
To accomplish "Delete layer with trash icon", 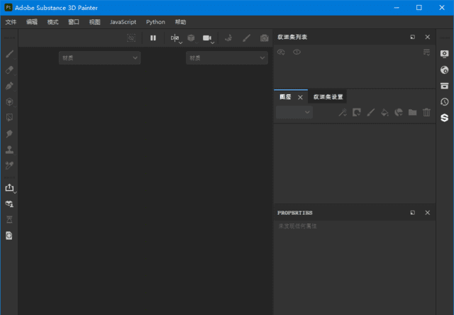I will pos(426,112).
